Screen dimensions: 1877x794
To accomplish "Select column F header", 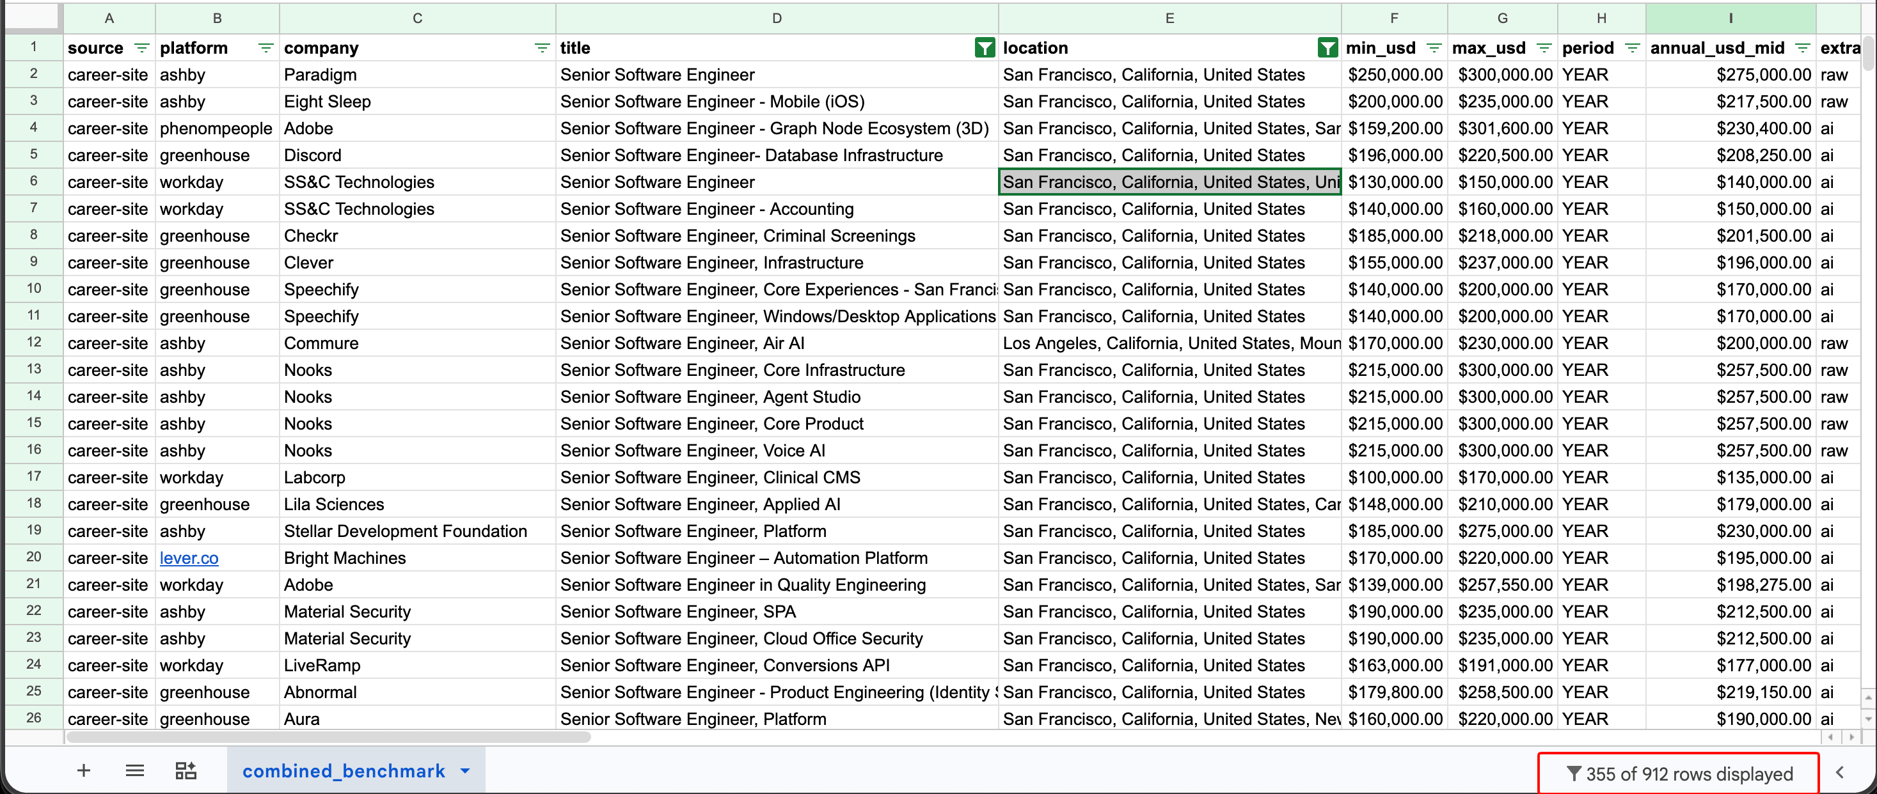I will pyautogui.click(x=1394, y=18).
